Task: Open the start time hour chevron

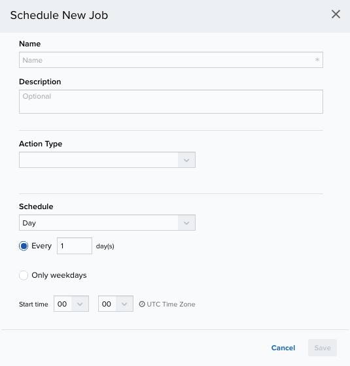Action: coord(80,304)
